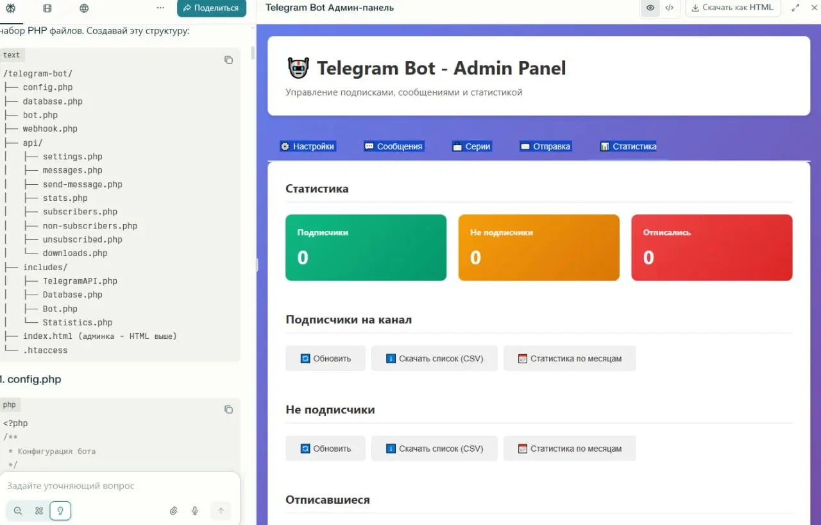Click downloads.php in the file tree
Screen dimensions: 821x525
click(75, 254)
